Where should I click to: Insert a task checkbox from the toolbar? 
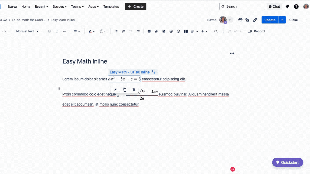[149, 31]
